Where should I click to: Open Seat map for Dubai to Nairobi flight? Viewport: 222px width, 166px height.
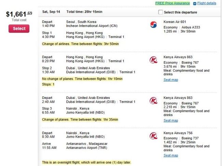pos(171,120)
